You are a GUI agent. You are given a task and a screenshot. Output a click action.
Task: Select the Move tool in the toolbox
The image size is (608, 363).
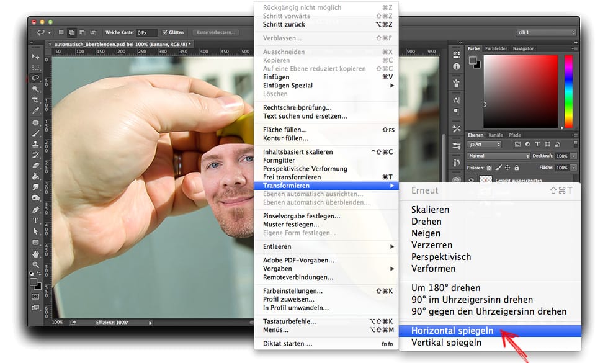(x=35, y=56)
